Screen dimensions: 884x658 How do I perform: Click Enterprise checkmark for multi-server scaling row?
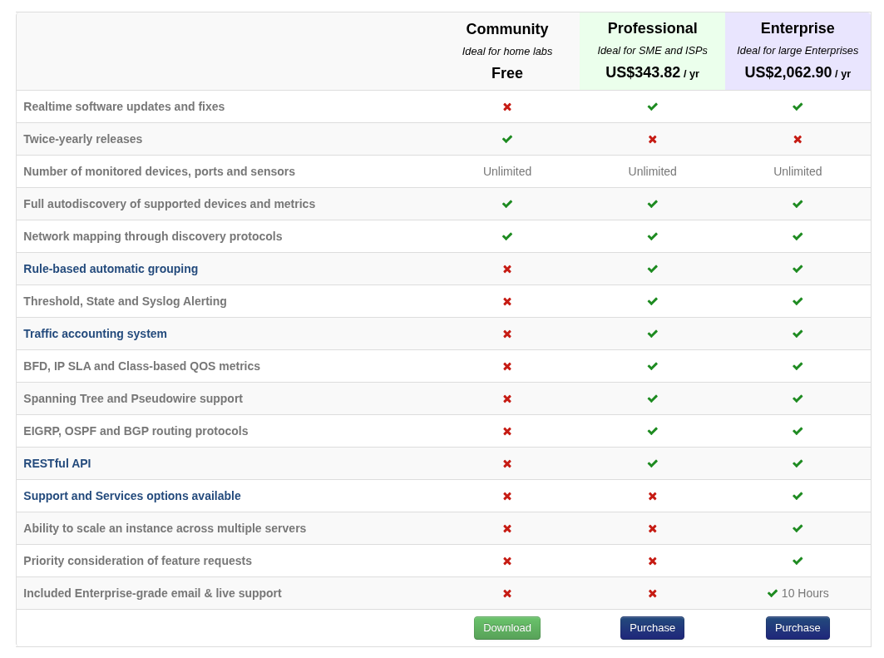point(798,528)
